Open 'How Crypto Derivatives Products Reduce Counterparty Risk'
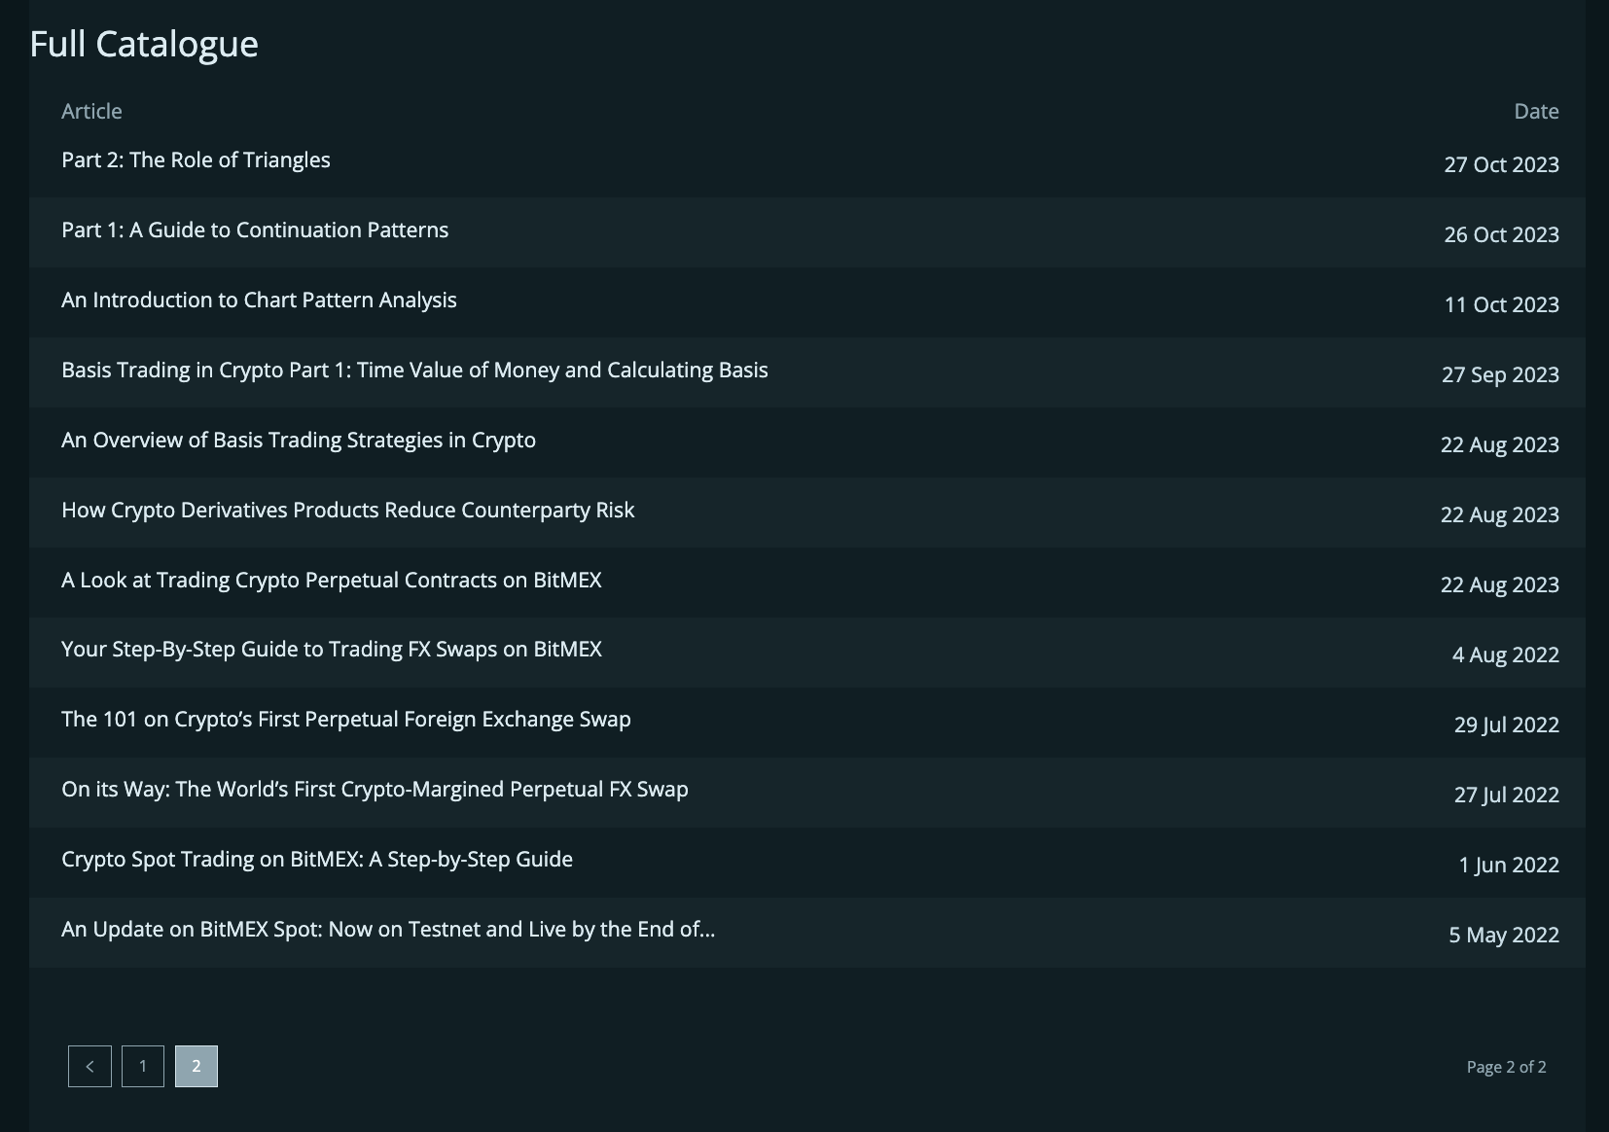 click(x=347, y=510)
